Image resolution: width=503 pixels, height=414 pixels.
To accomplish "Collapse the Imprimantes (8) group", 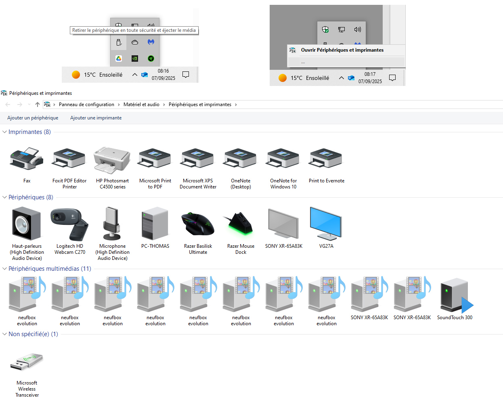I will click(5, 132).
